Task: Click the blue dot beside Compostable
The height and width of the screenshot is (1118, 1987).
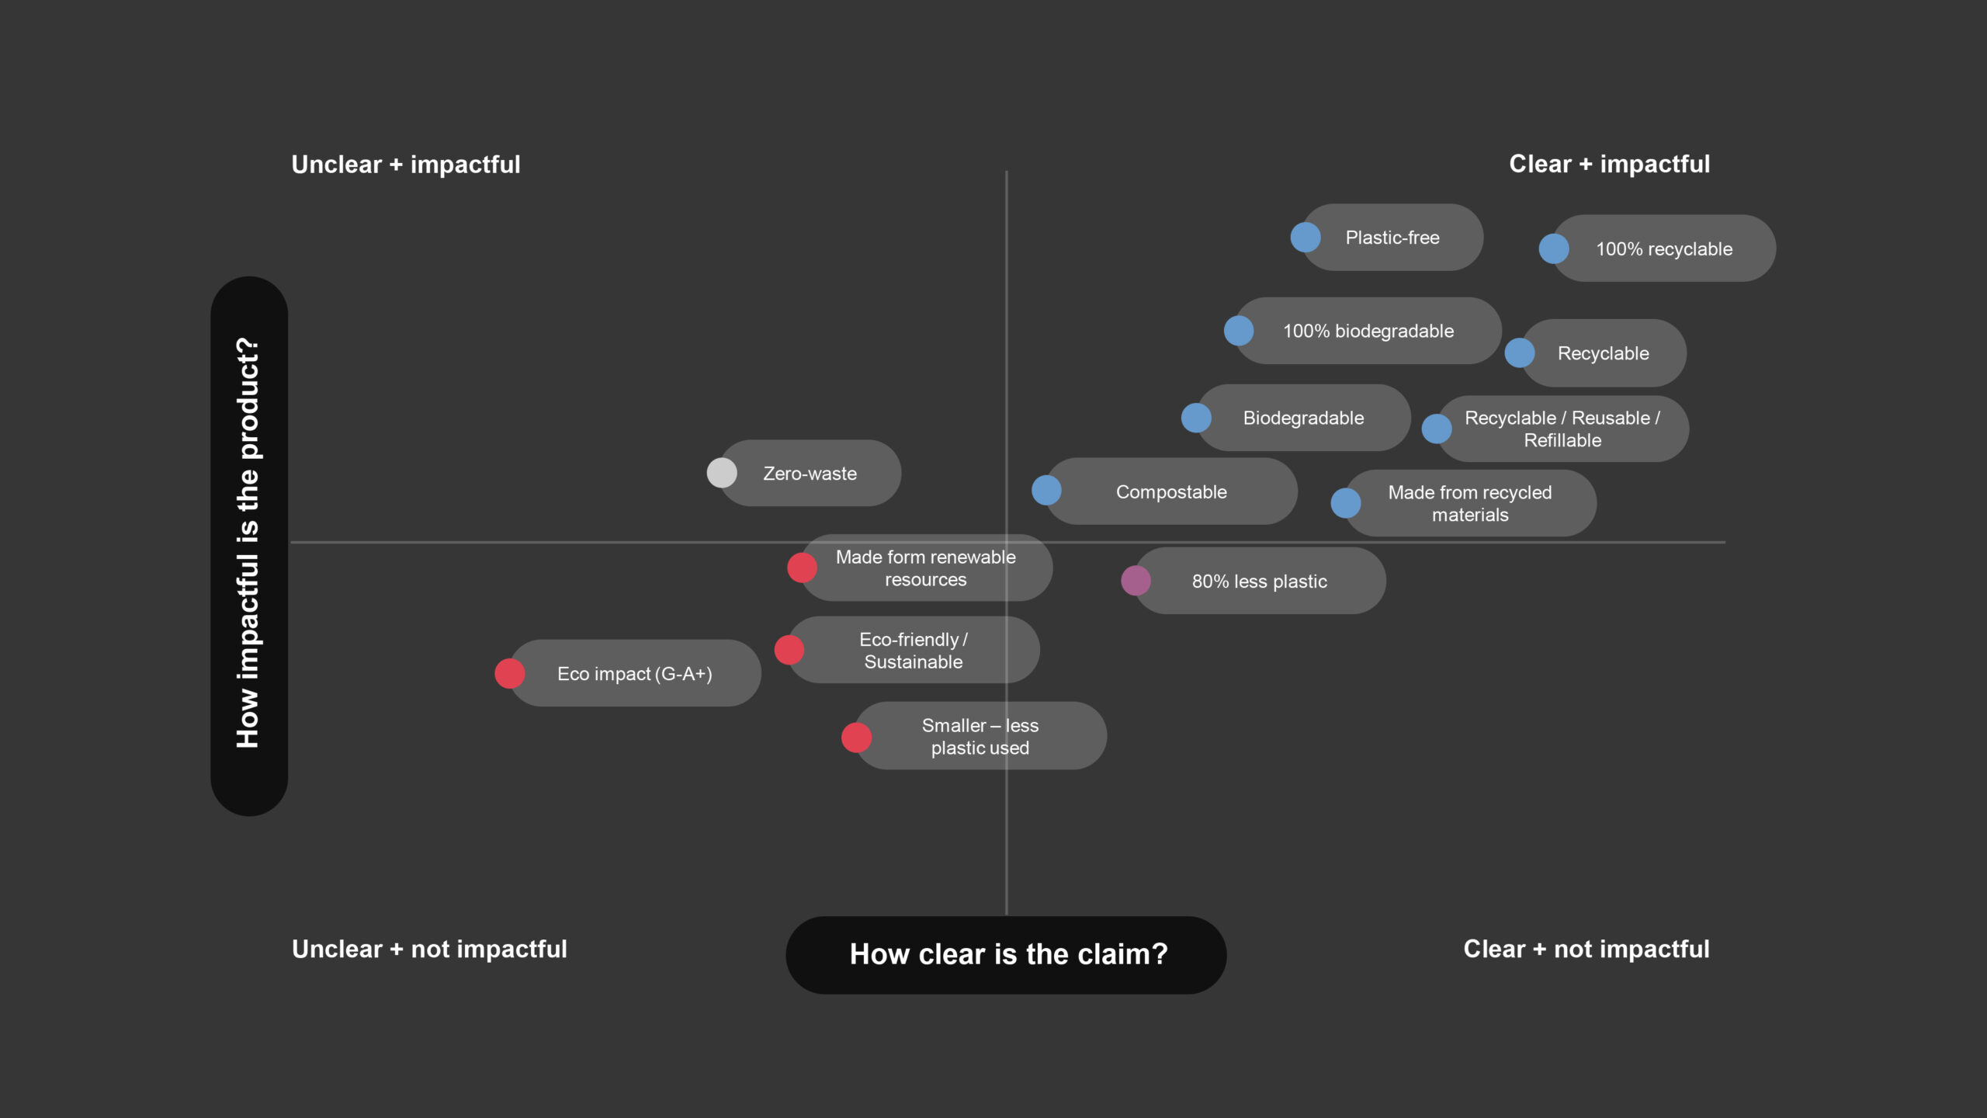Action: pos(1046,491)
